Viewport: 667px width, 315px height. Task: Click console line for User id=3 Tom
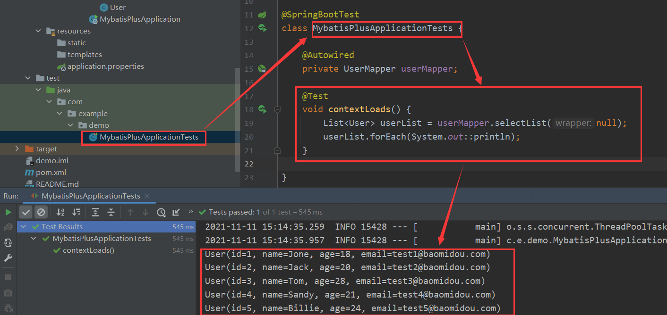tap(345, 281)
